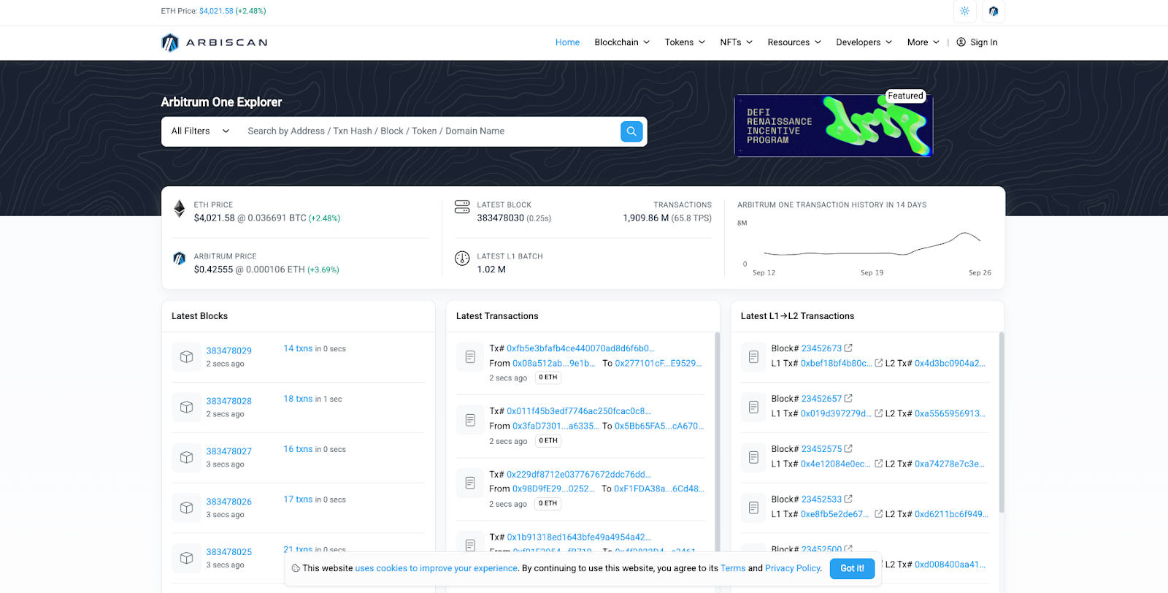Expand the Resources menu
Screen dimensions: 1168x593
coord(794,42)
